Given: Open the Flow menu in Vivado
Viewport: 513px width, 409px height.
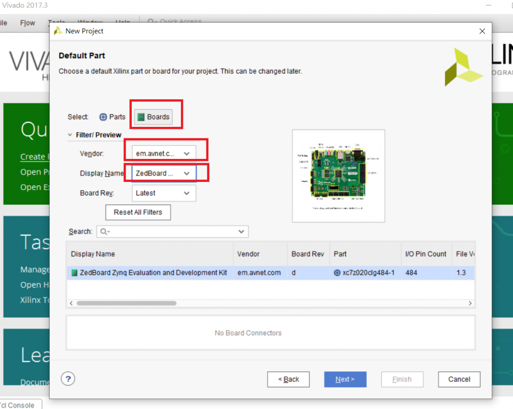Looking at the screenshot, I should (x=28, y=23).
